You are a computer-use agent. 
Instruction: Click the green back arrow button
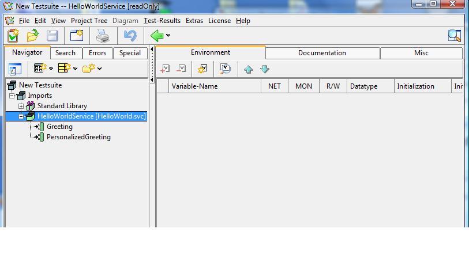(x=156, y=36)
